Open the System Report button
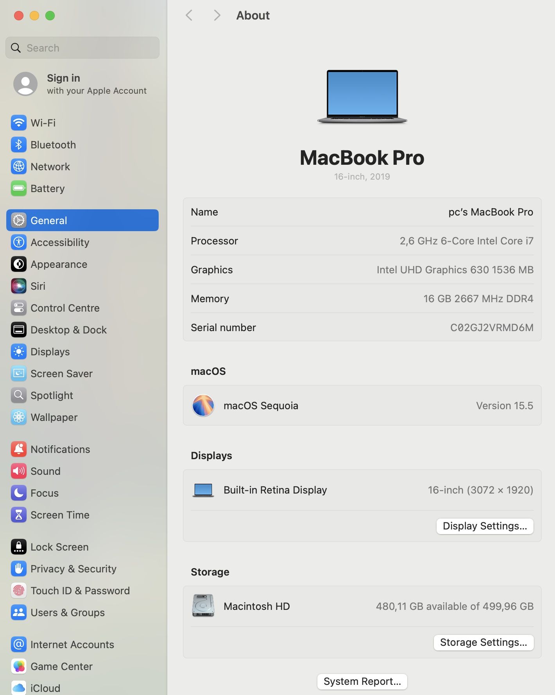The width and height of the screenshot is (555, 695). coord(362,681)
